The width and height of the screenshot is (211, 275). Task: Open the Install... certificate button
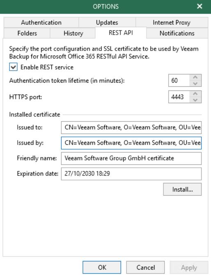point(182,189)
